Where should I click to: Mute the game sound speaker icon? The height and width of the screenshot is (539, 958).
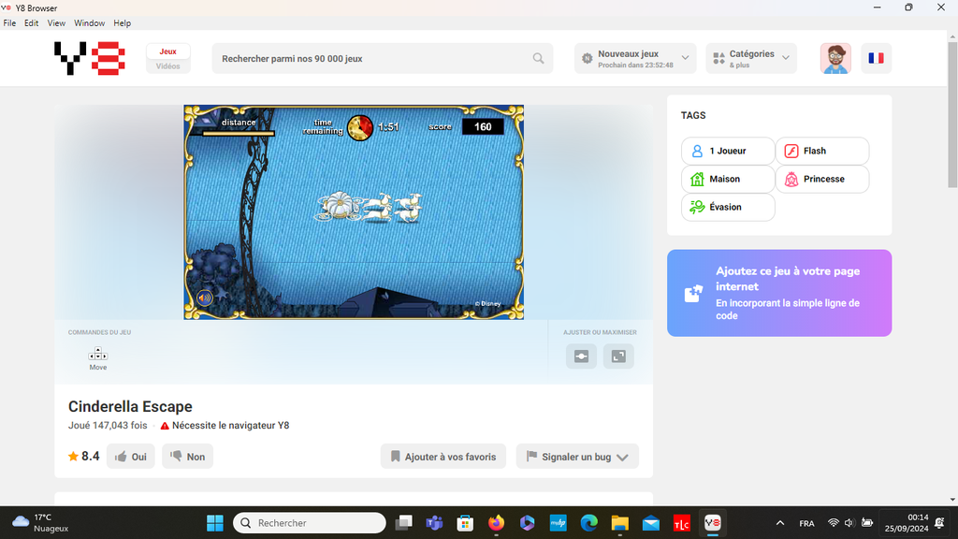pyautogui.click(x=204, y=298)
